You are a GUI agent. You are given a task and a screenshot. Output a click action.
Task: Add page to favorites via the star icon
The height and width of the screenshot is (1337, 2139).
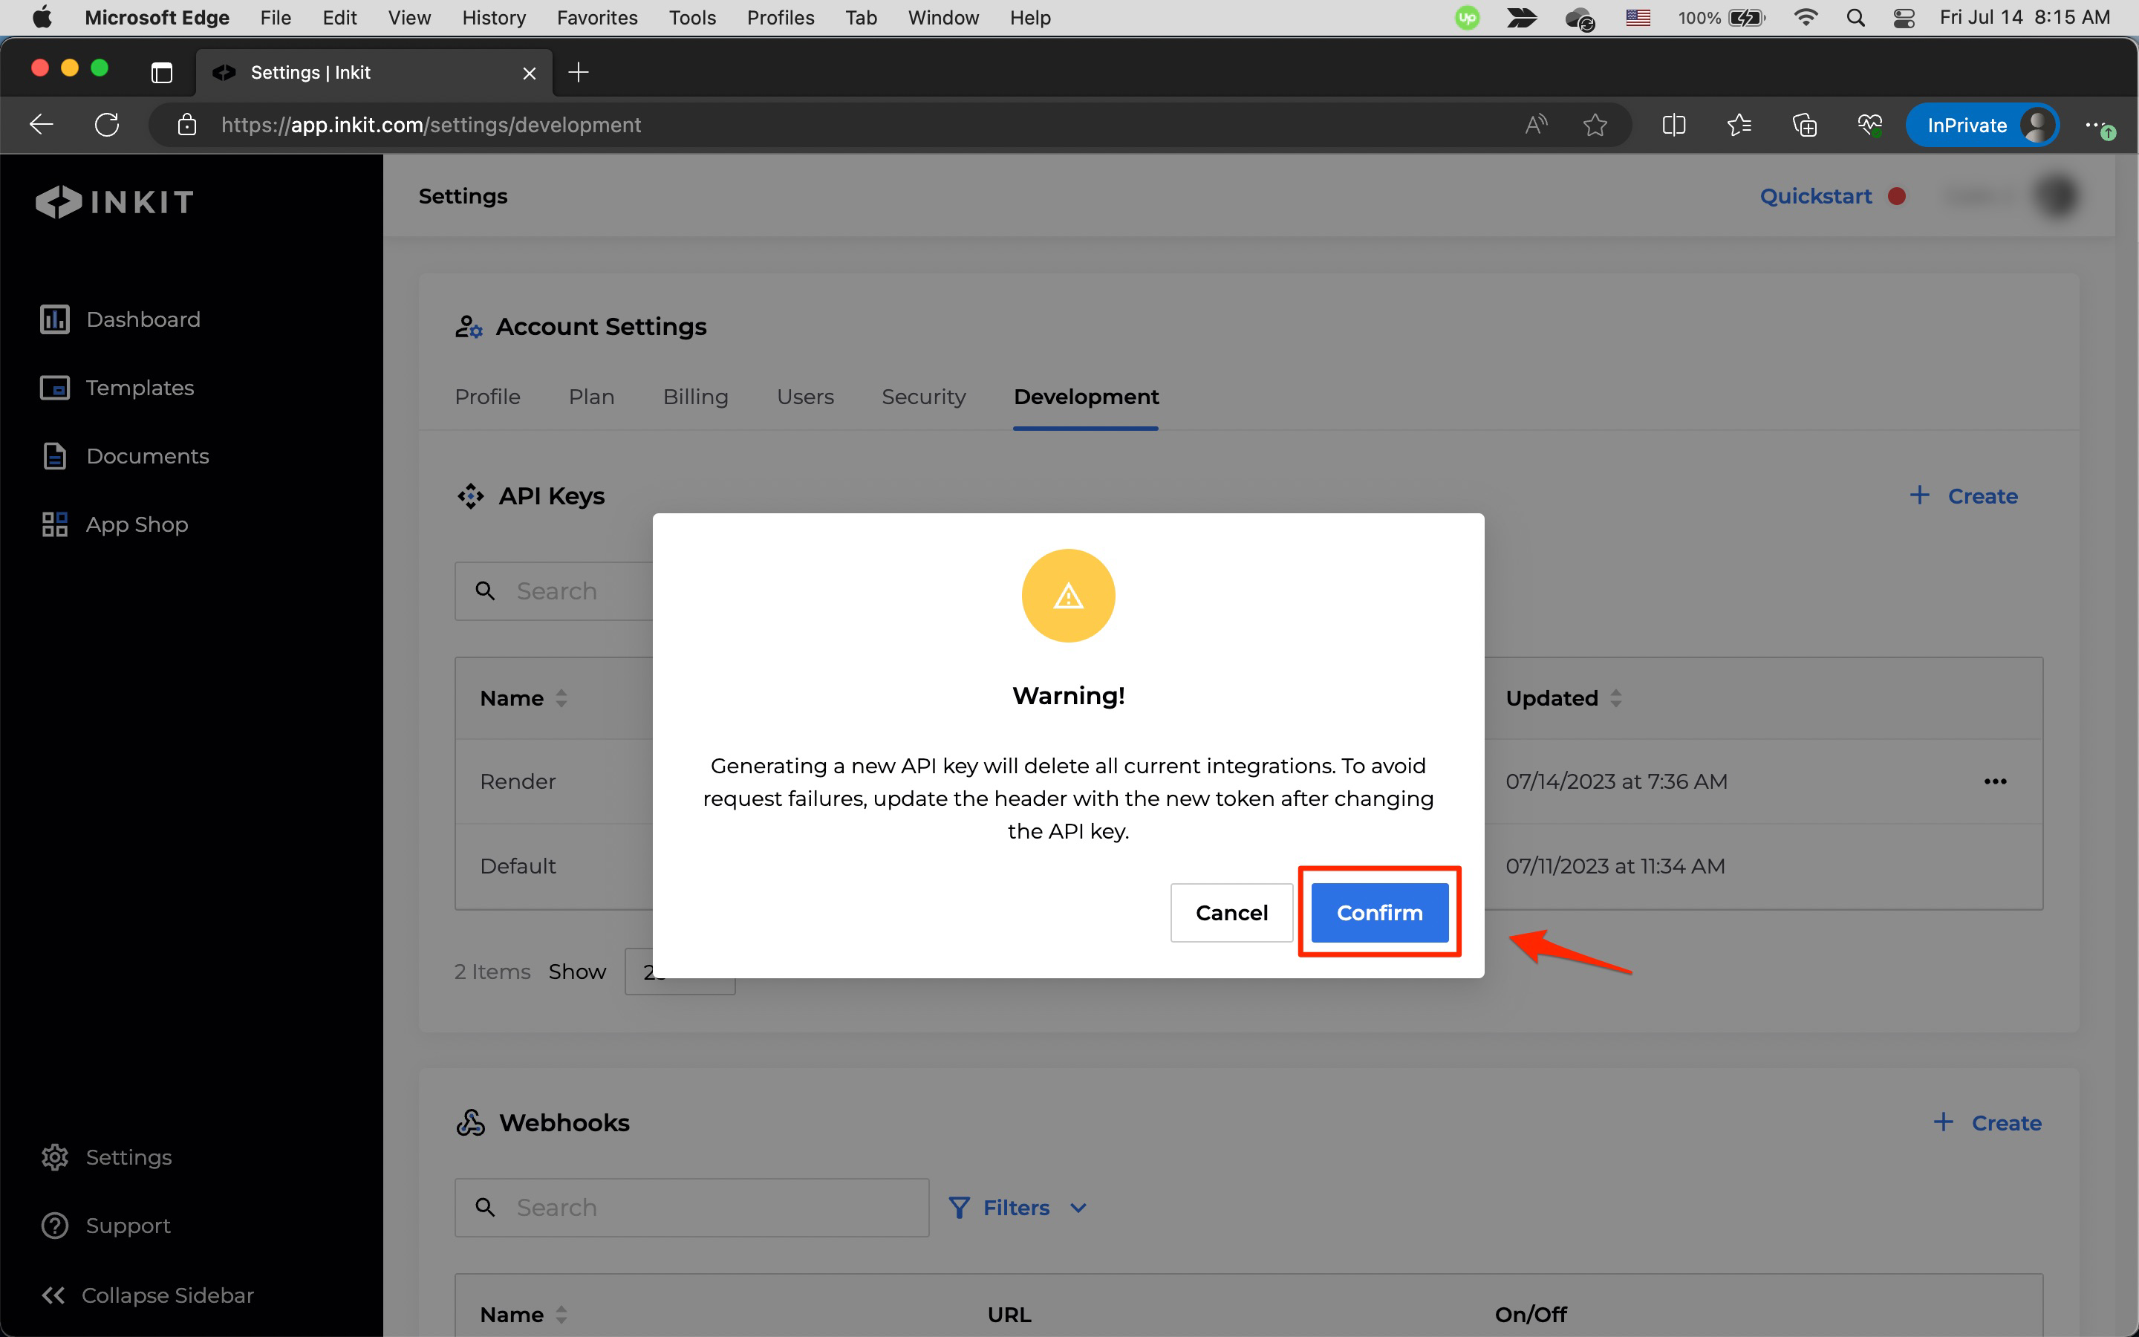click(x=1595, y=125)
